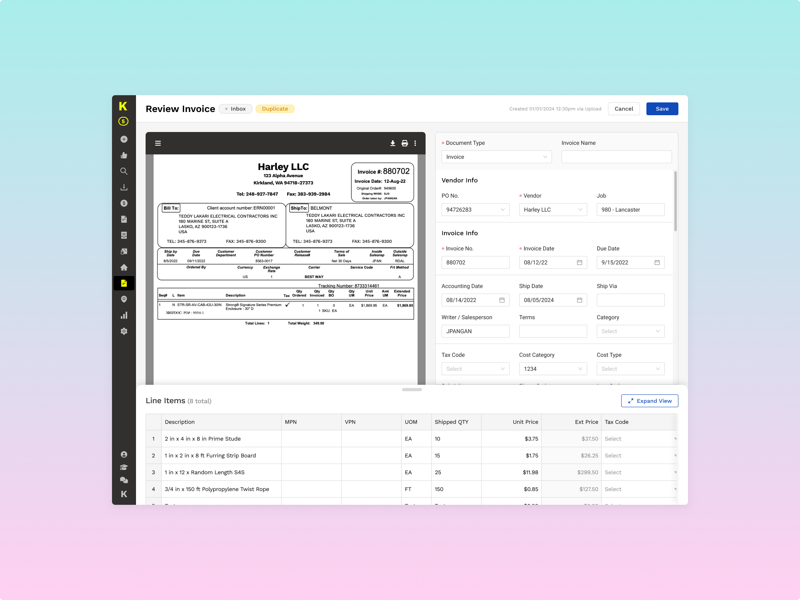Open the PO No. dropdown
This screenshot has height=600, width=800.
coord(475,210)
